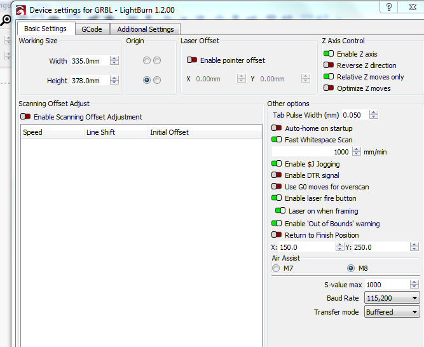Open the Additional Settings tab

pos(146,29)
